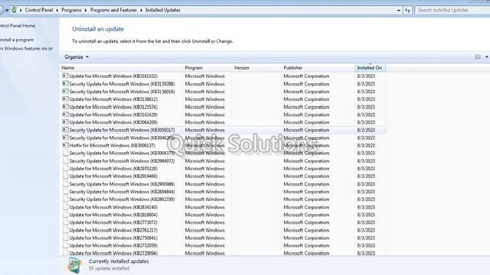This screenshot has height=275, width=490.
Task: Go to Control Panel in the breadcrumb
Action: (x=39, y=10)
